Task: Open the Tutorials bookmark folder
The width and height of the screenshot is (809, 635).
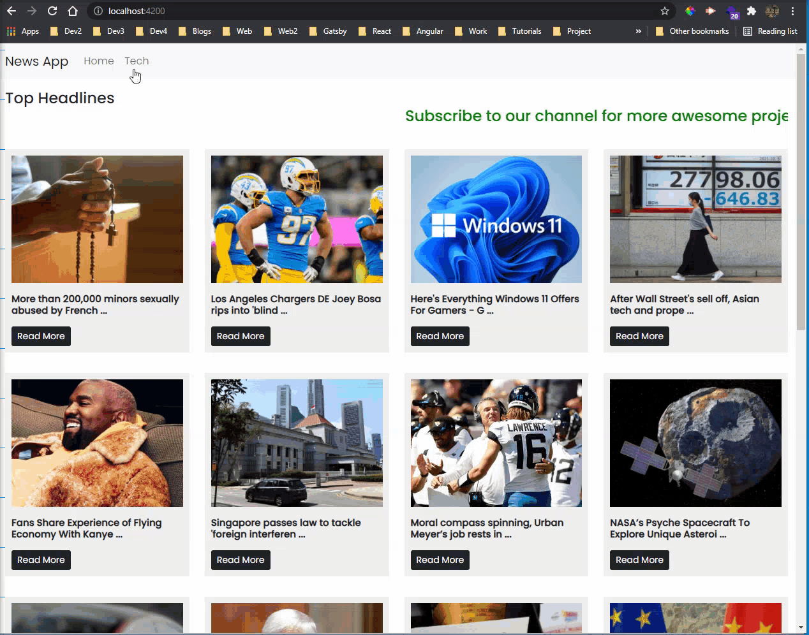Action: (x=520, y=31)
